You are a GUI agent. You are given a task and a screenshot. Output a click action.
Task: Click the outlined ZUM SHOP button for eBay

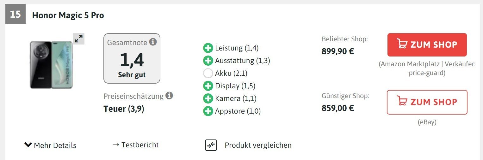tap(427, 102)
